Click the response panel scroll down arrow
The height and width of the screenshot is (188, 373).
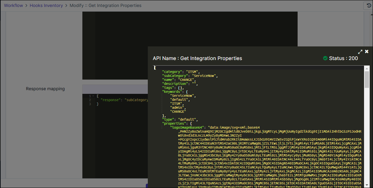tap(367, 185)
